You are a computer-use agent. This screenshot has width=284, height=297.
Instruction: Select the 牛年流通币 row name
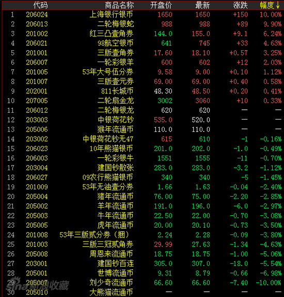(115, 216)
